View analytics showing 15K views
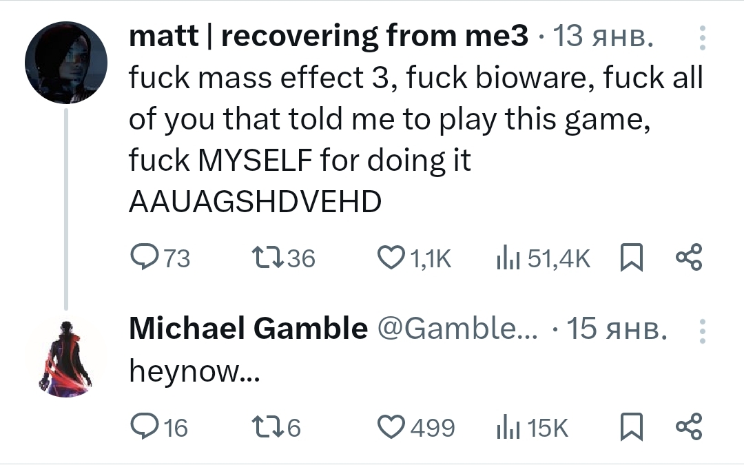Image resolution: width=744 pixels, height=465 pixels. tap(531, 426)
